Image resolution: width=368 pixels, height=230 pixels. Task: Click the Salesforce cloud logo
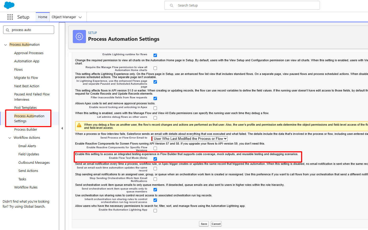pos(9,5)
